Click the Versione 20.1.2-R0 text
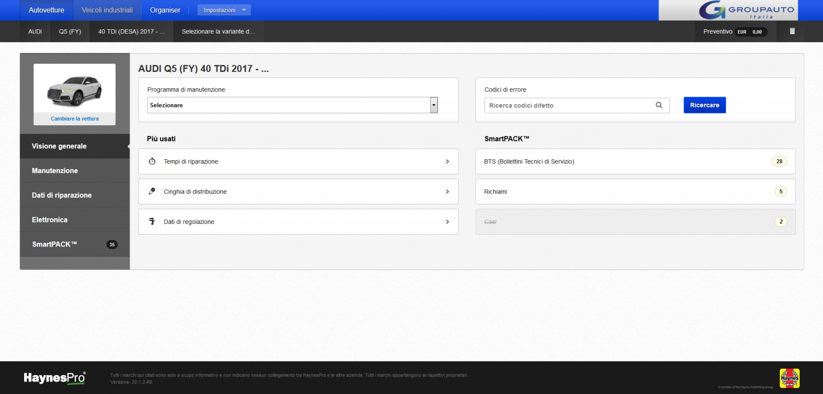 pyautogui.click(x=131, y=382)
